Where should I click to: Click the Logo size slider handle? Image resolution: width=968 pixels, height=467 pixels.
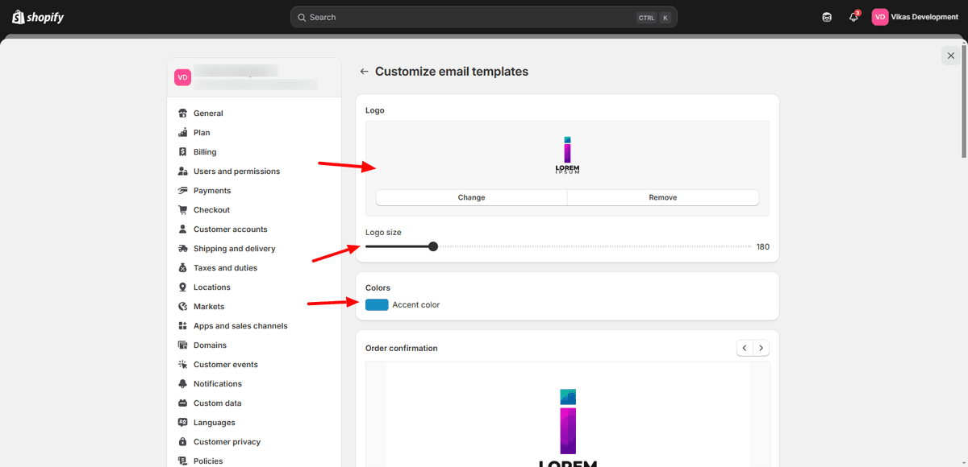tap(433, 246)
